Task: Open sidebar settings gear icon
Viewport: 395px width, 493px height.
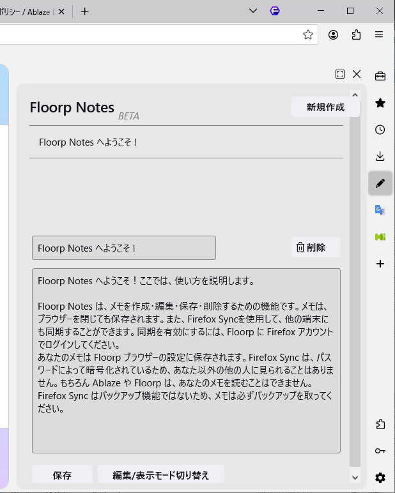Action: click(x=380, y=477)
